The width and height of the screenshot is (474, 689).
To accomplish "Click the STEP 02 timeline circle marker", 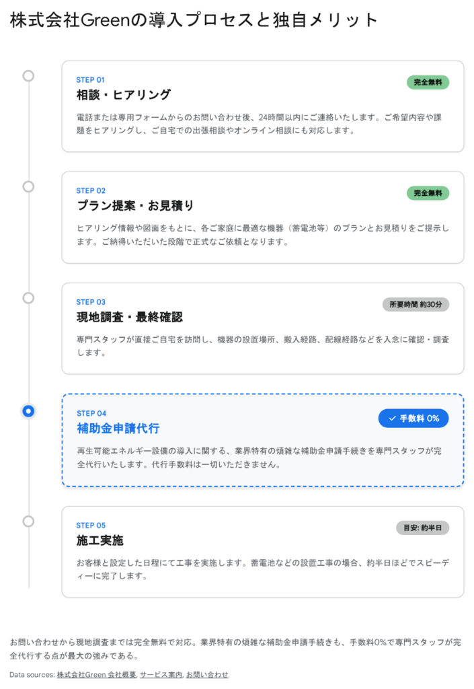I will click(x=28, y=186).
